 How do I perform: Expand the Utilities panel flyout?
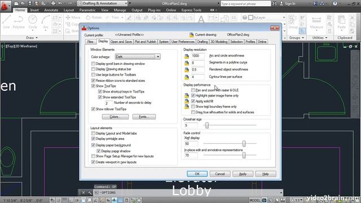(x=320, y=38)
